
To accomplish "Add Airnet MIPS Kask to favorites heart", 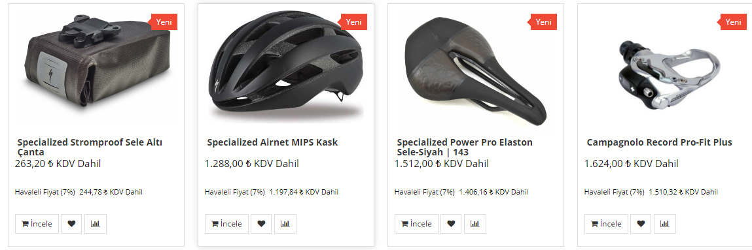I will [261, 224].
